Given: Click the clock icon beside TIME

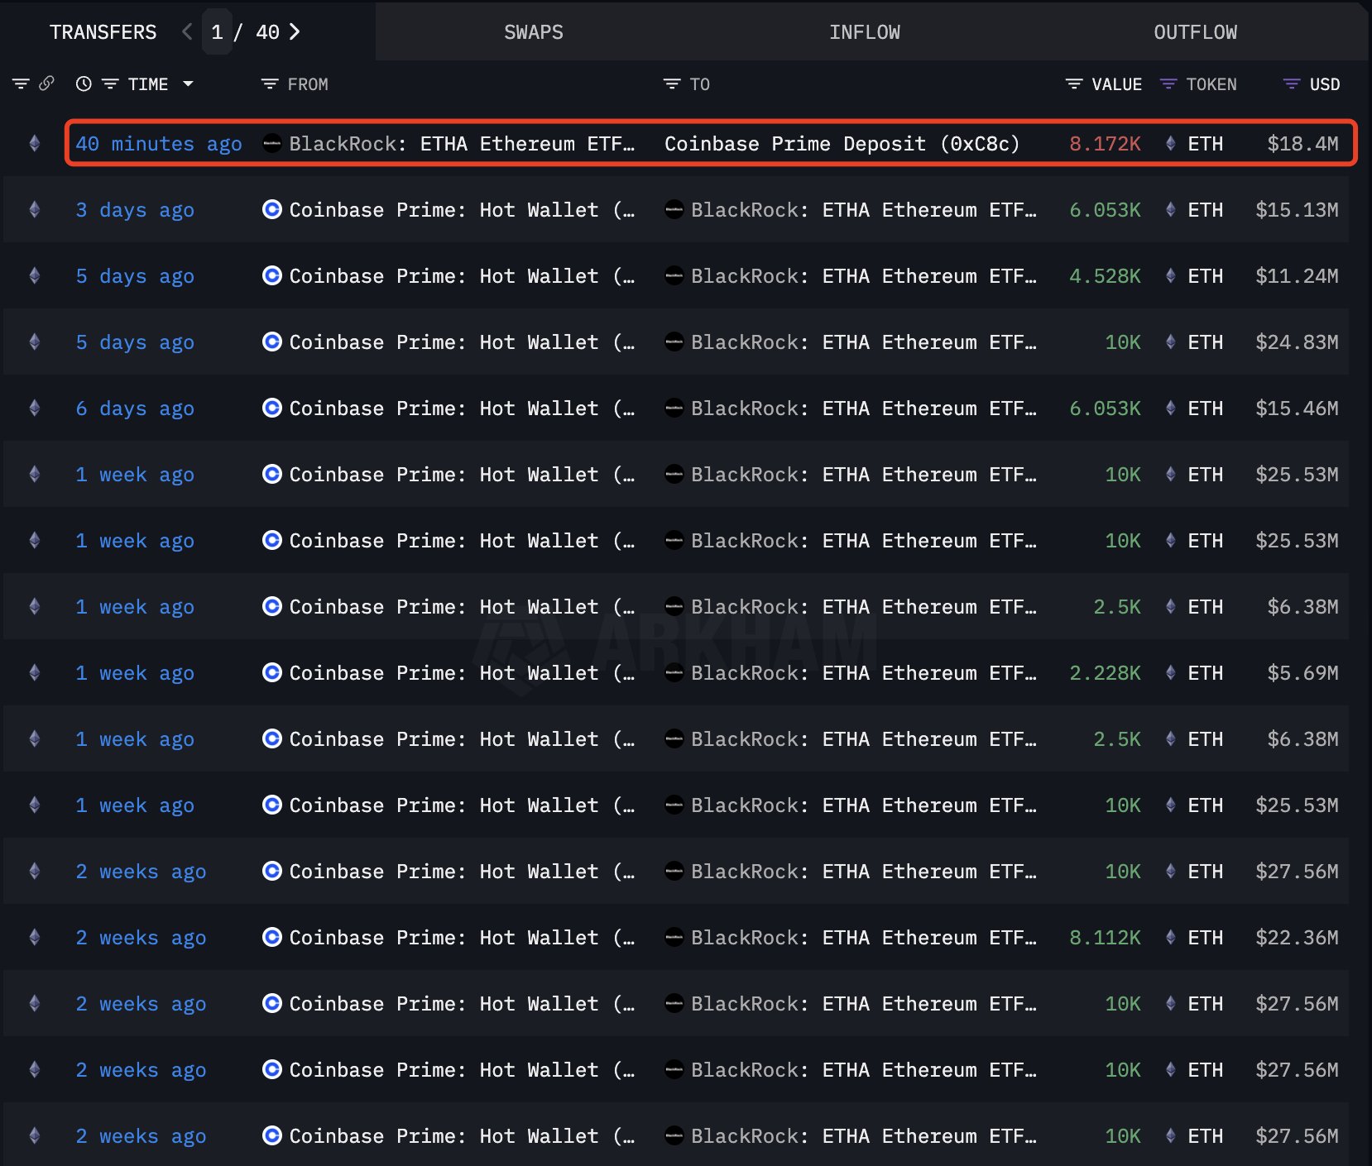Looking at the screenshot, I should 84,84.
